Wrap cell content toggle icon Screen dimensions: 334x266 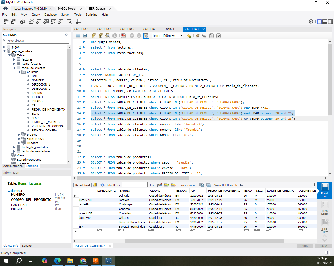click(x=241, y=185)
